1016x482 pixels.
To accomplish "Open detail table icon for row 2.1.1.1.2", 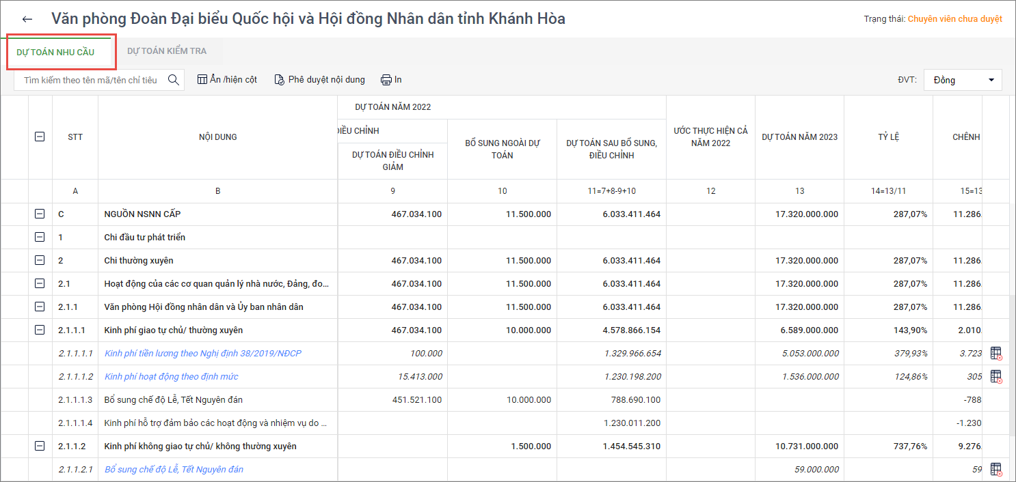I will 995,376.
